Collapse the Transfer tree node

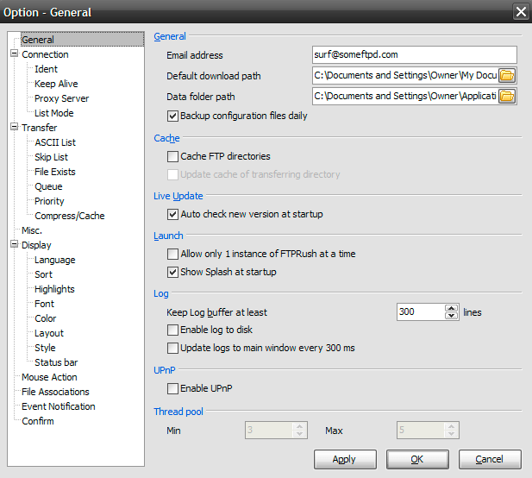tap(15, 127)
